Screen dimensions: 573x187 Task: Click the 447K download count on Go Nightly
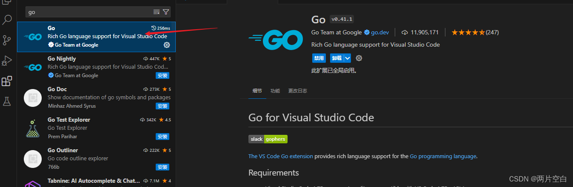[152, 59]
